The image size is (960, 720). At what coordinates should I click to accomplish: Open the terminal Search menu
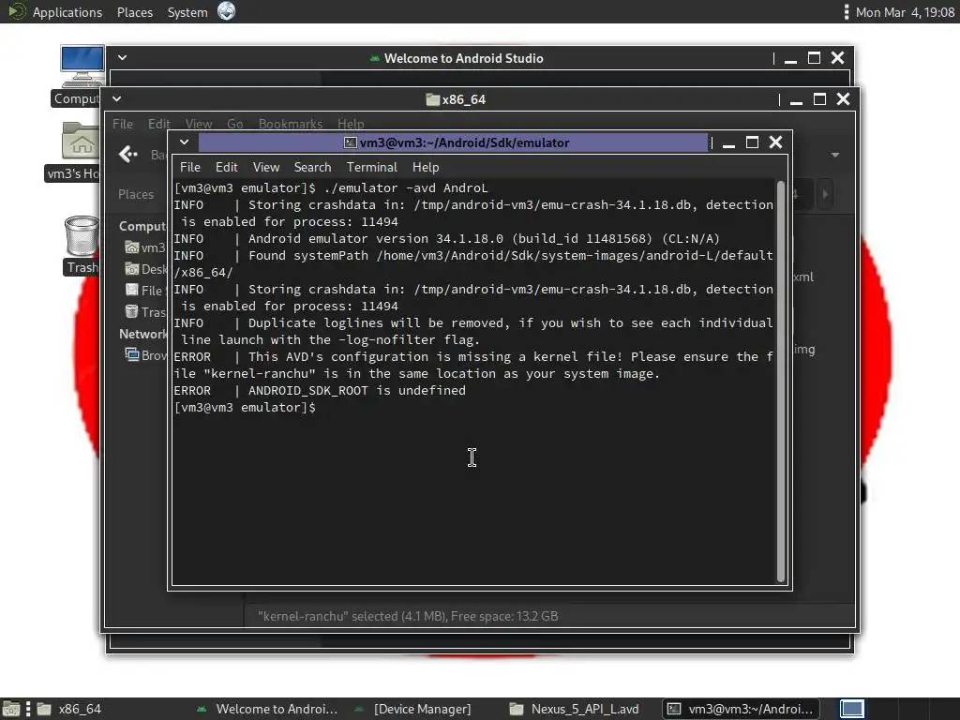pyautogui.click(x=312, y=167)
